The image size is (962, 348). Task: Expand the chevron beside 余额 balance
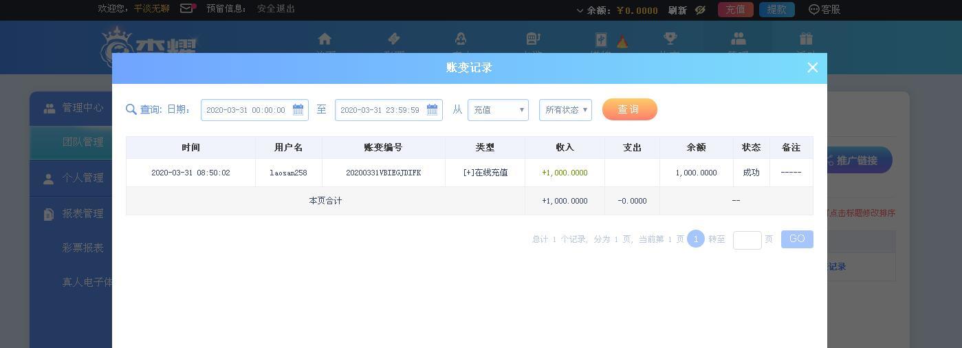(580, 10)
